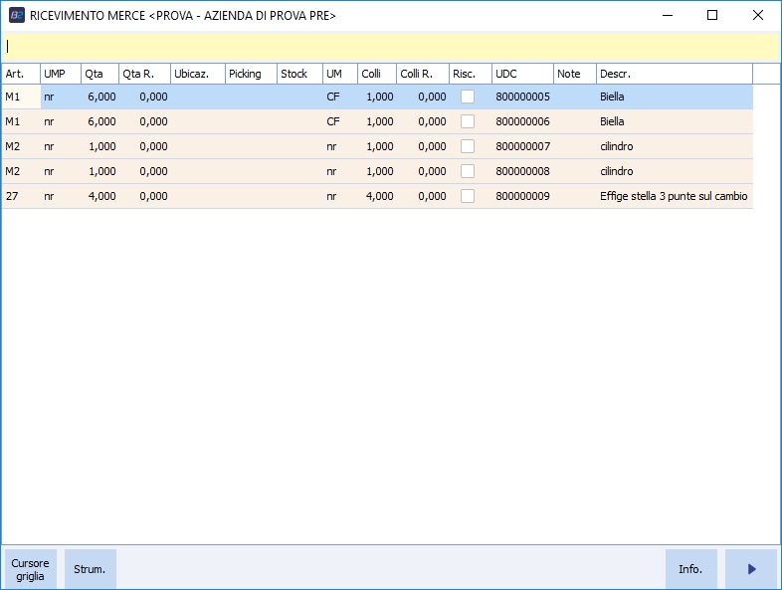Click the application logo icon in title bar
This screenshot has width=782, height=590.
pos(16,15)
